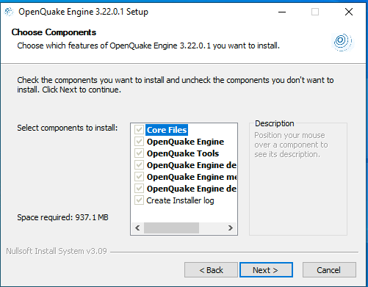Continue by clicking Next
Image resolution: width=368 pixels, height=287 pixels.
(266, 270)
